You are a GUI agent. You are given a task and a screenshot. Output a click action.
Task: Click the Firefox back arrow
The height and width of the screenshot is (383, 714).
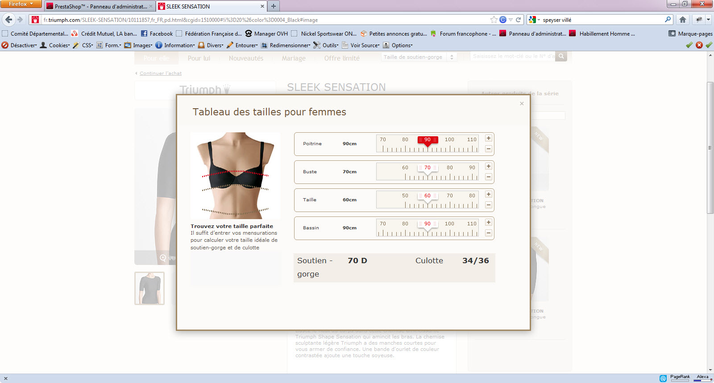pos(8,20)
